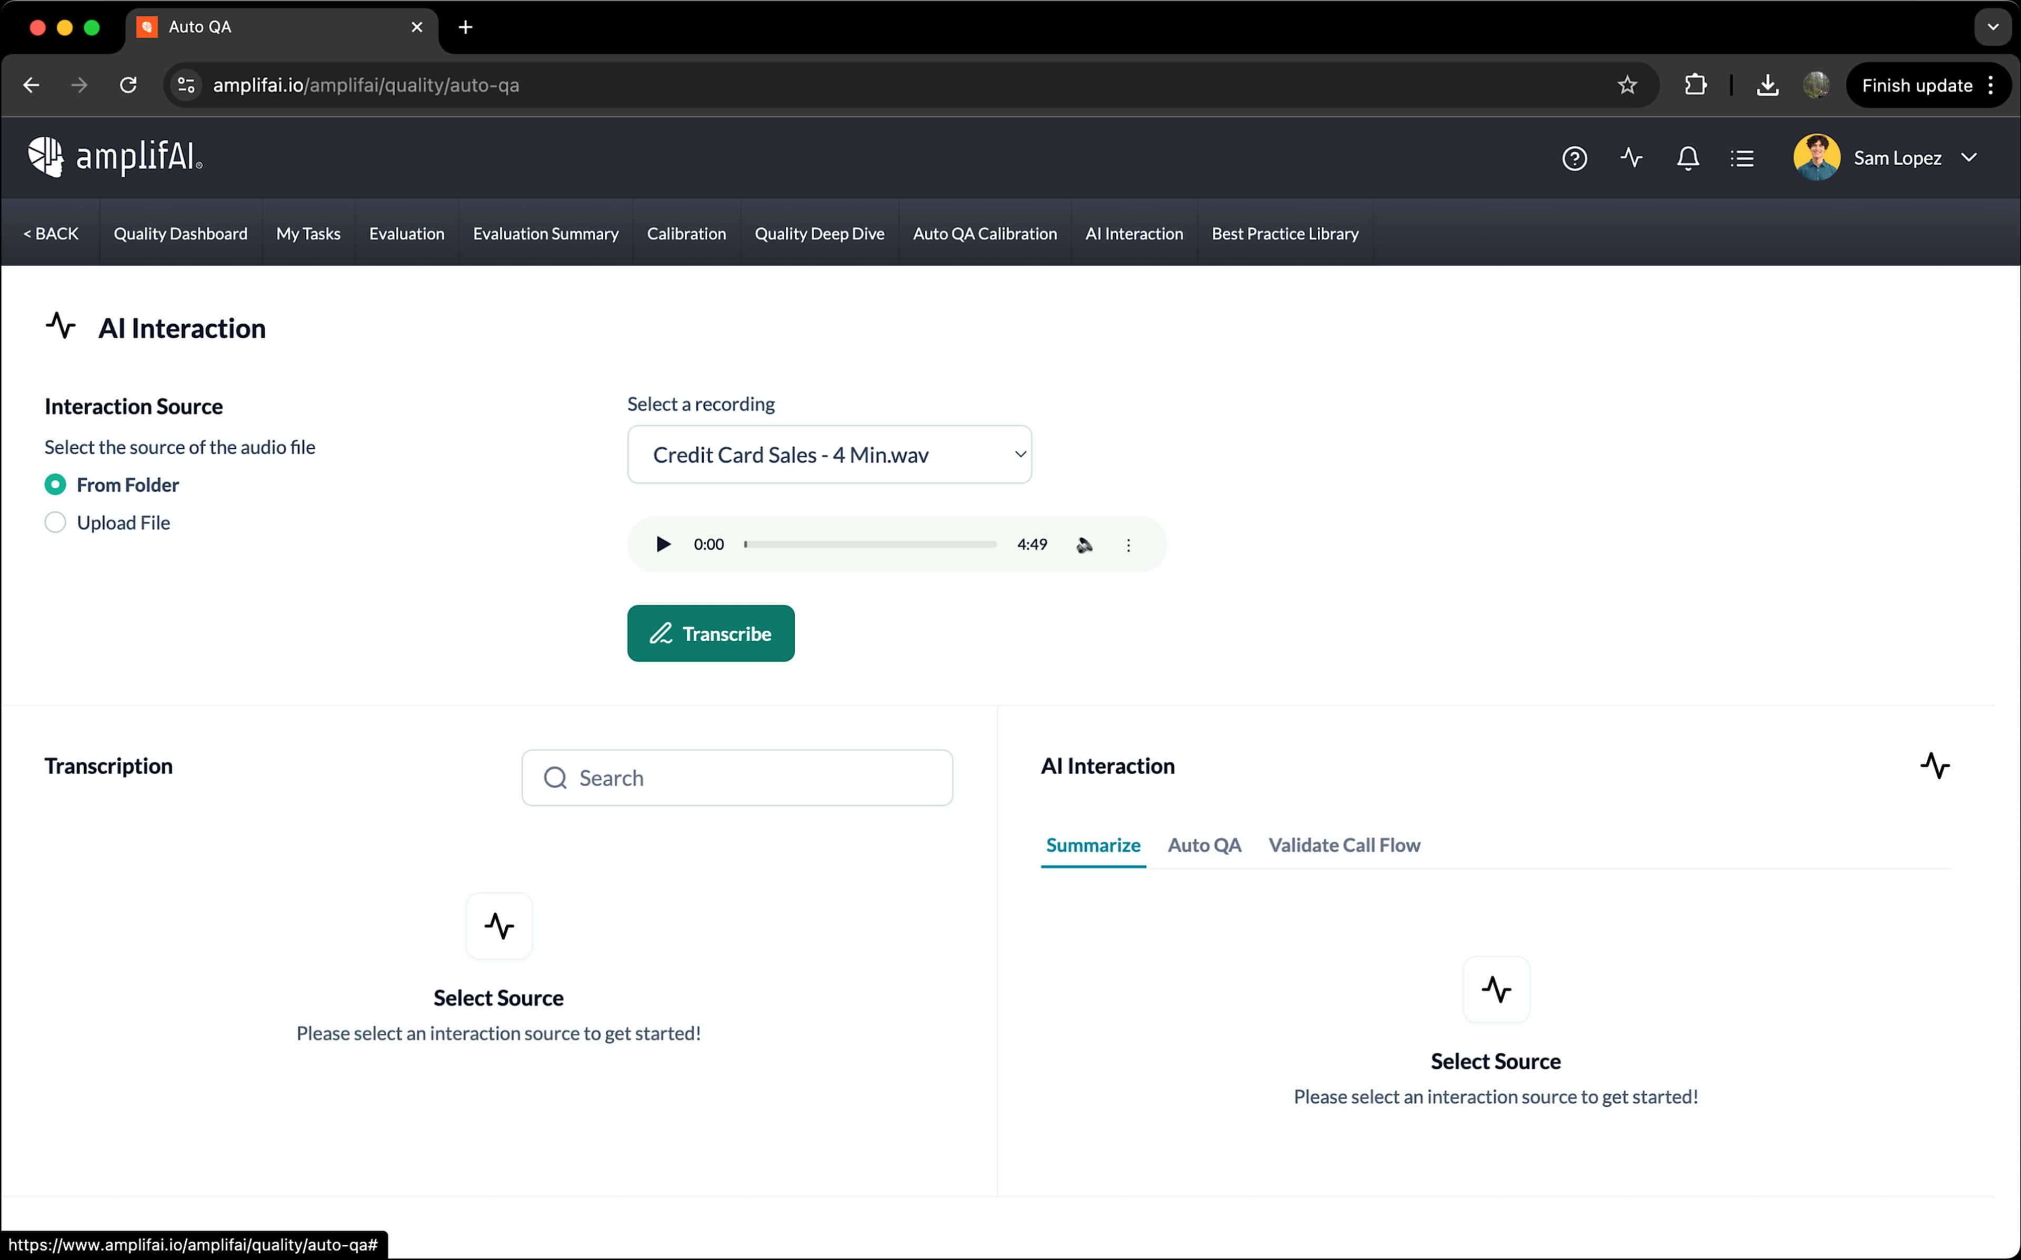The height and width of the screenshot is (1260, 2021).
Task: Open a new browser tab
Action: coord(466,27)
